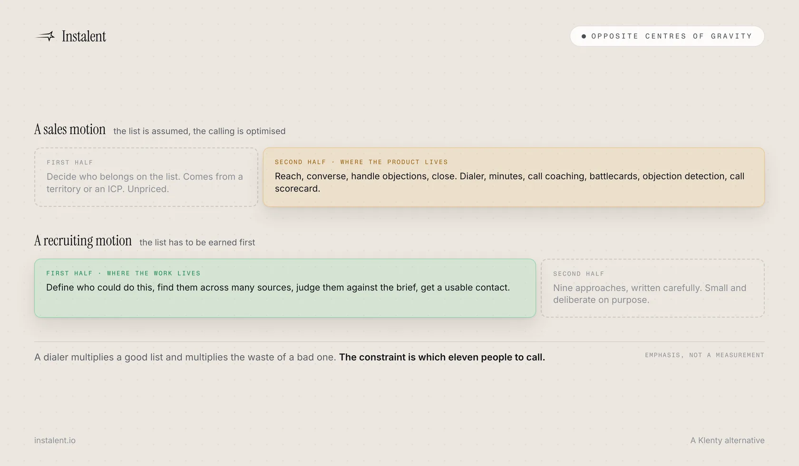Click 'A Klenty alternative' footer text

click(x=727, y=440)
